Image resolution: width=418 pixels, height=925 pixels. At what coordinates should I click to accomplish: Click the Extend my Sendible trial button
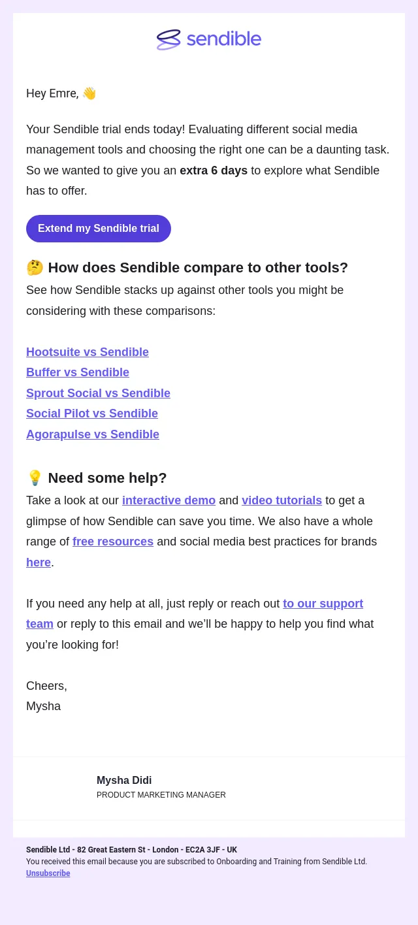click(99, 229)
